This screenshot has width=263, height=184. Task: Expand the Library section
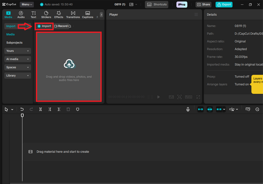click(18, 76)
